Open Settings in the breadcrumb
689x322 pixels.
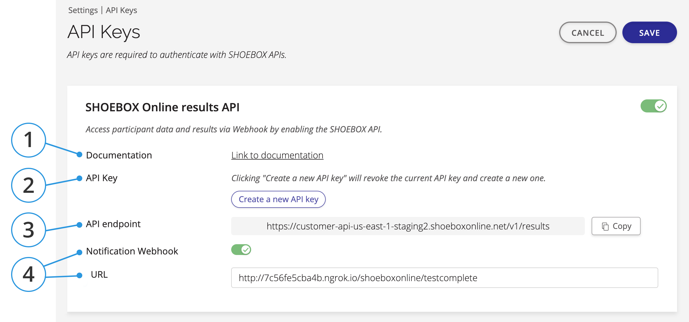[x=83, y=10]
